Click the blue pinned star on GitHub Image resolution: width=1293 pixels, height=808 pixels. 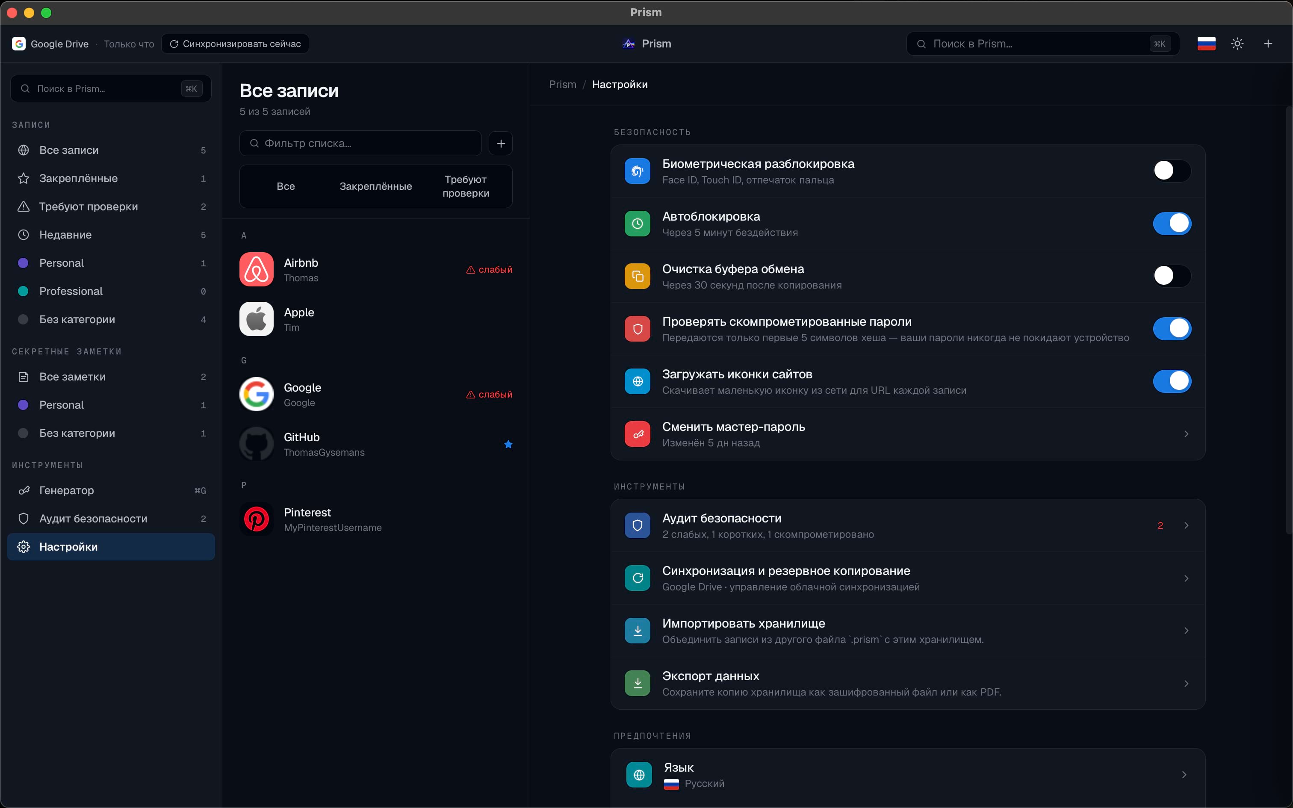click(508, 444)
